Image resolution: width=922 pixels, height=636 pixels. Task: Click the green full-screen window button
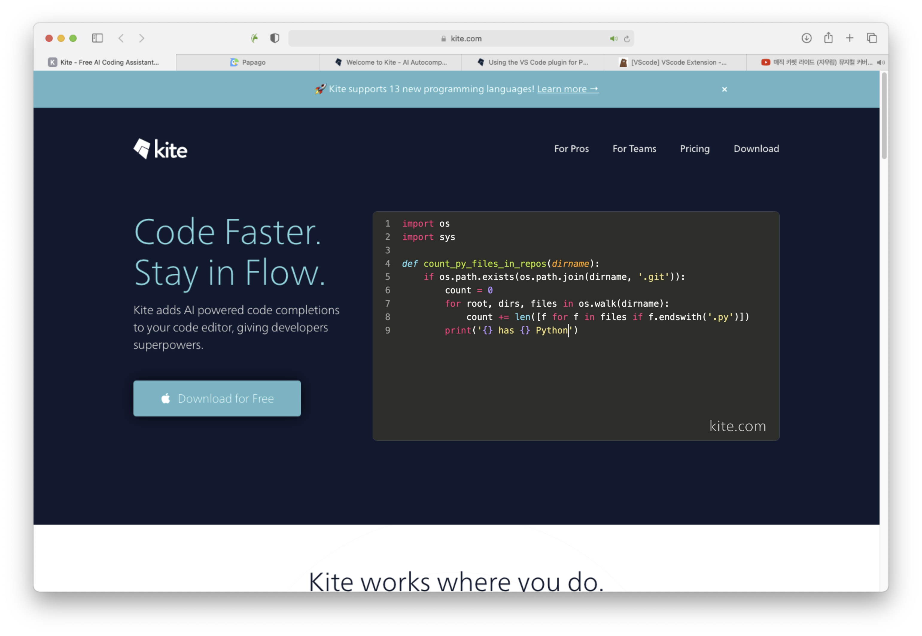73,38
